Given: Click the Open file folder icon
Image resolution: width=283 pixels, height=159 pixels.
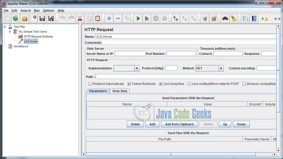Looking at the screenshot, I should click(25, 18).
